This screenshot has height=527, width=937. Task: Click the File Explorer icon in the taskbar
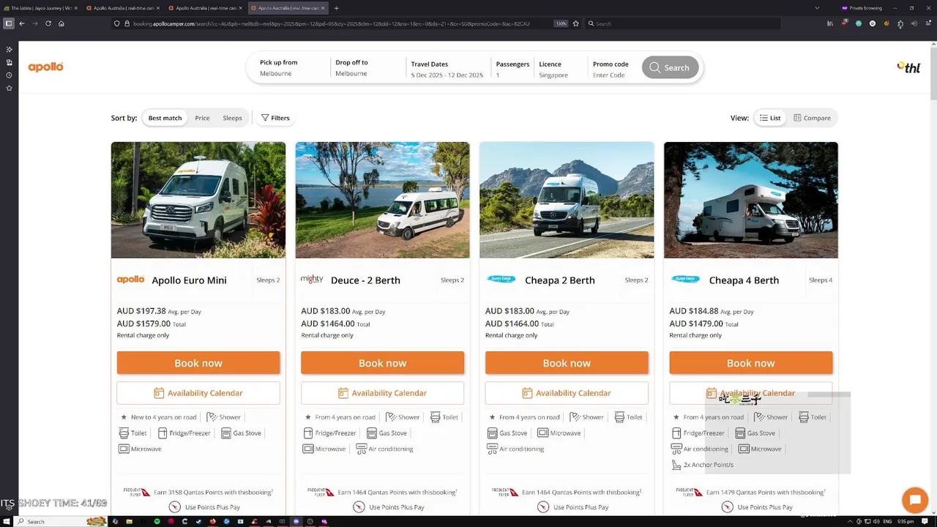coord(129,521)
